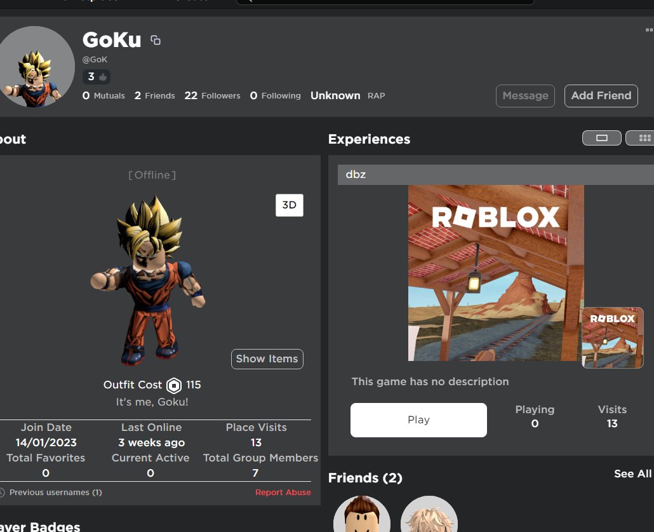View 0 Following list

276,95
